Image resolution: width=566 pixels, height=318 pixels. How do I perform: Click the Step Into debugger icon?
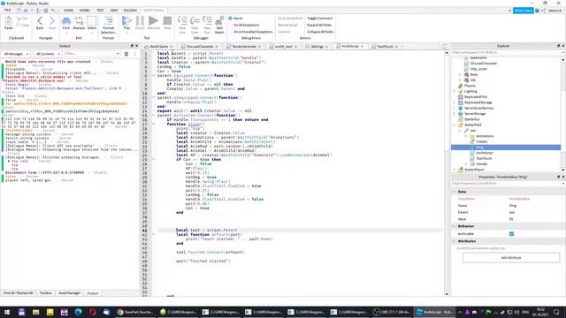point(182,25)
